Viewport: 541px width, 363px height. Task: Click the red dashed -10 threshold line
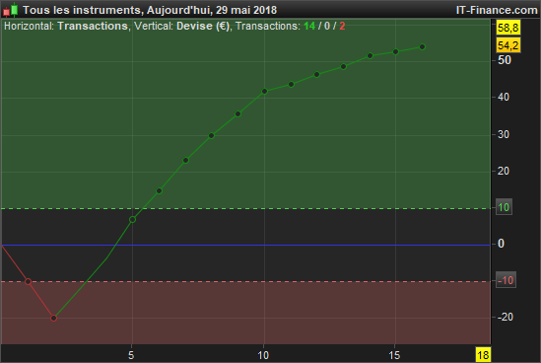click(245, 281)
